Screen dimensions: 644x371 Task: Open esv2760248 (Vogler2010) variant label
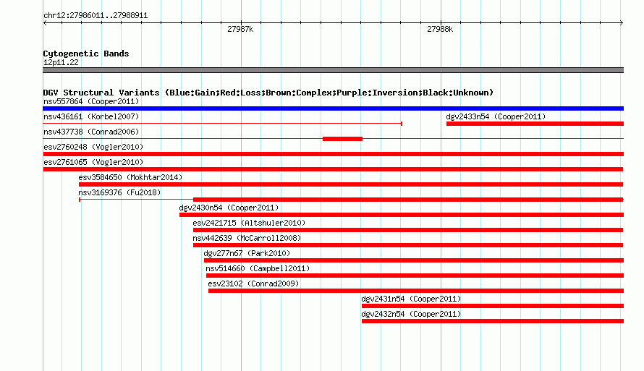93,147
